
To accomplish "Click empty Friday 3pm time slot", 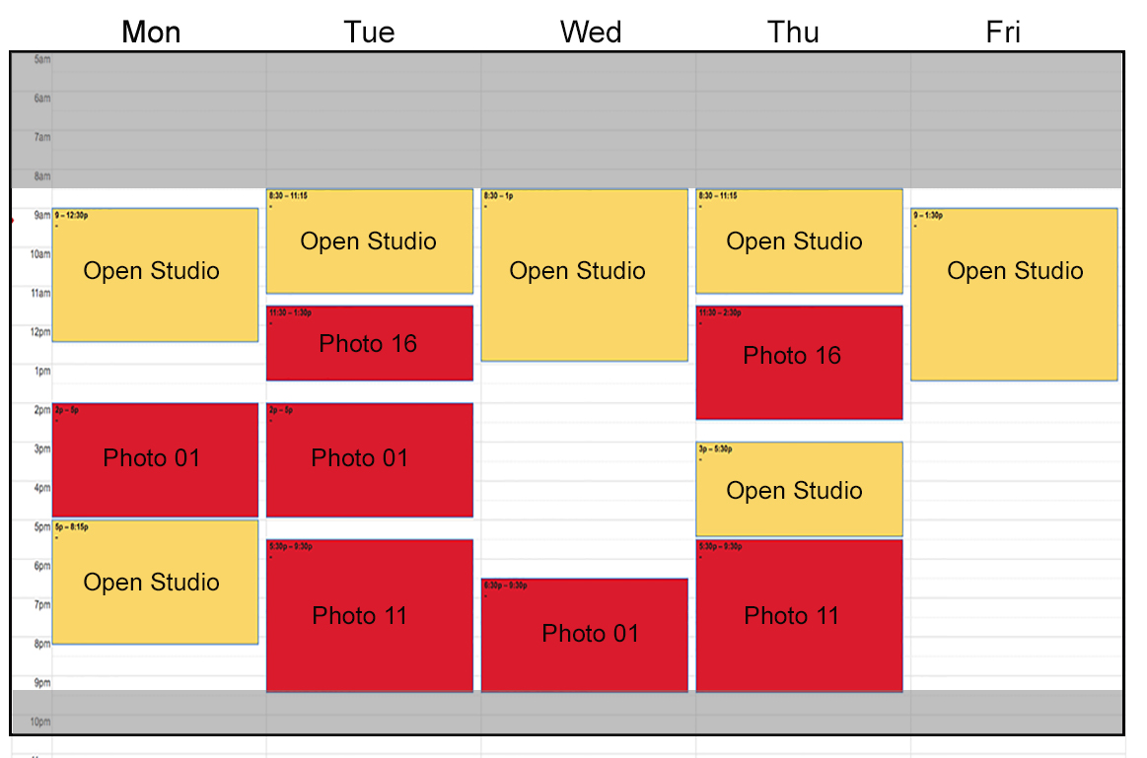I will (x=1015, y=461).
